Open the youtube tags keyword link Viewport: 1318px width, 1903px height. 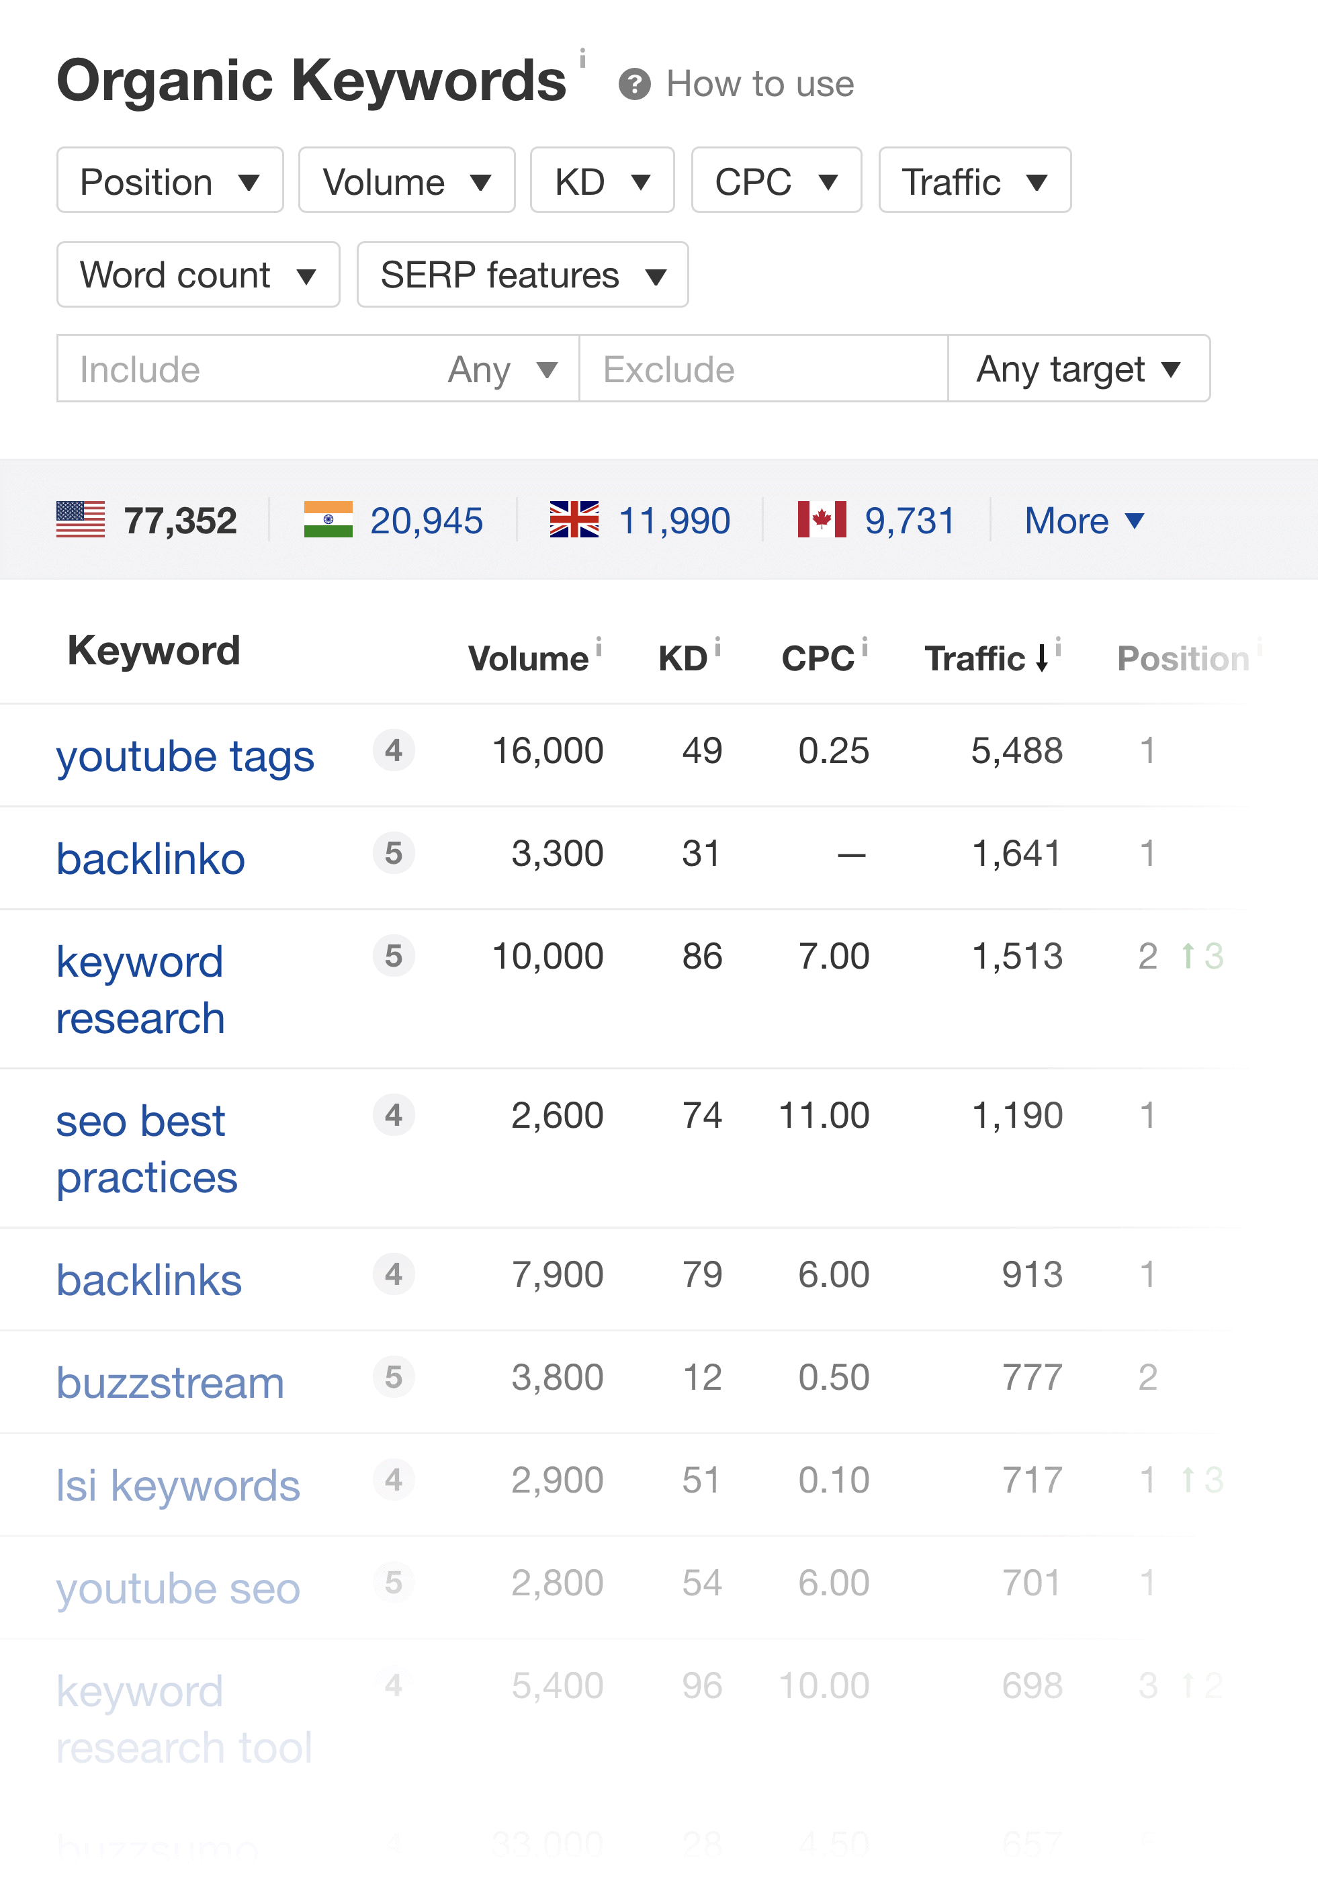[x=185, y=756]
